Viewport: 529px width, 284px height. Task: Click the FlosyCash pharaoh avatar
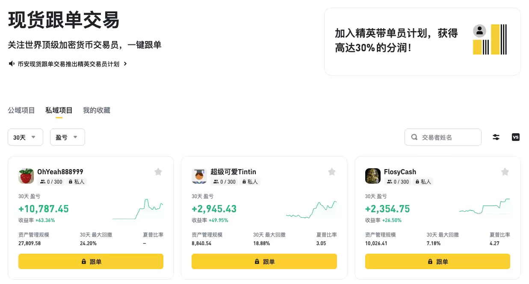point(372,176)
